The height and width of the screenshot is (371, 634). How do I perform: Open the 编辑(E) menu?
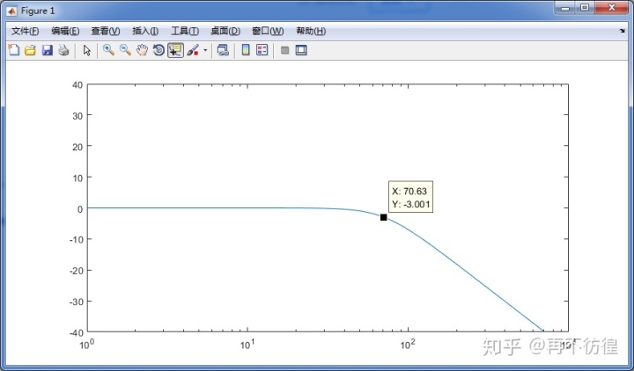coord(65,31)
